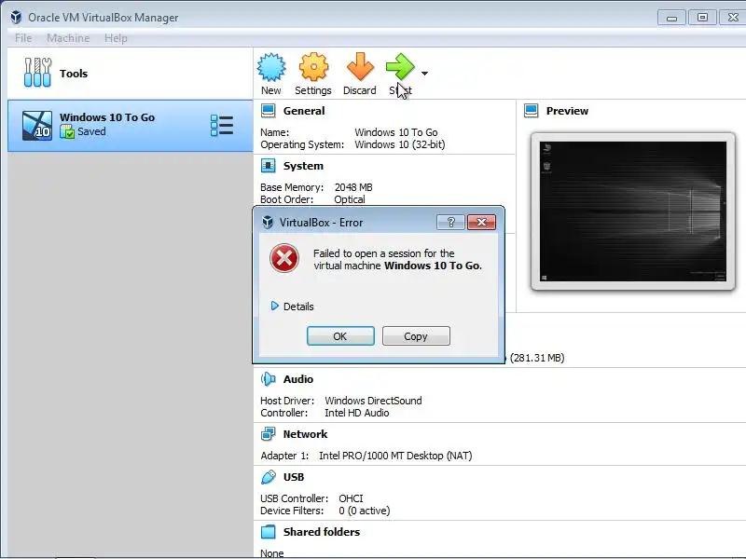Click the (281.31 MB) text

point(537,358)
